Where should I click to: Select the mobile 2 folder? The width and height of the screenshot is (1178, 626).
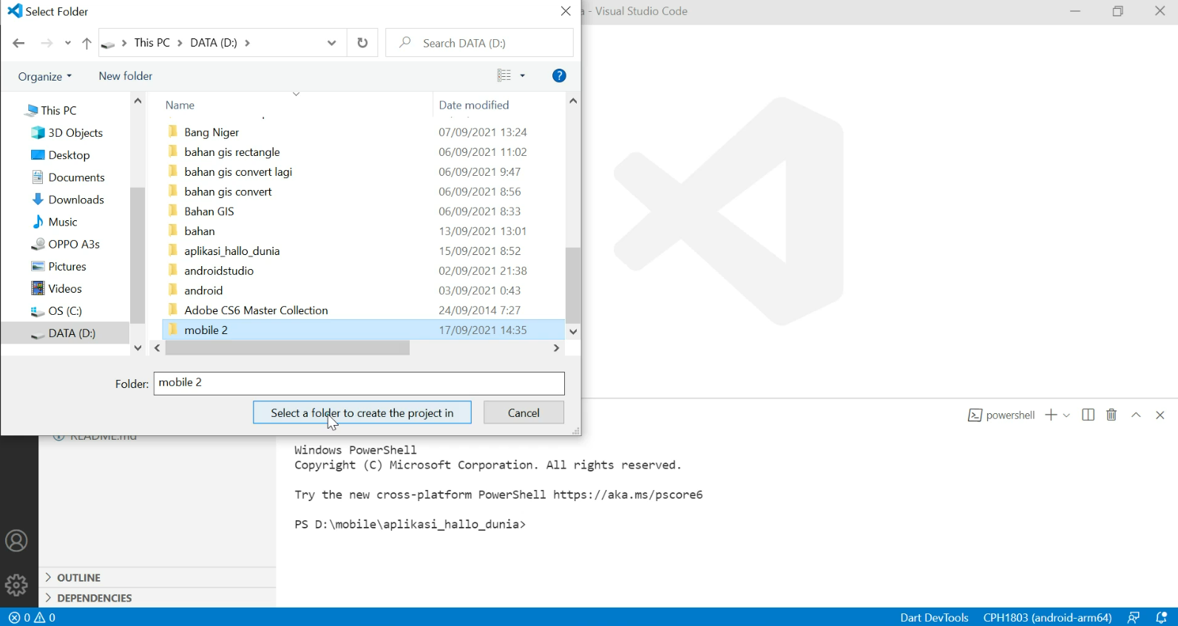(x=362, y=330)
